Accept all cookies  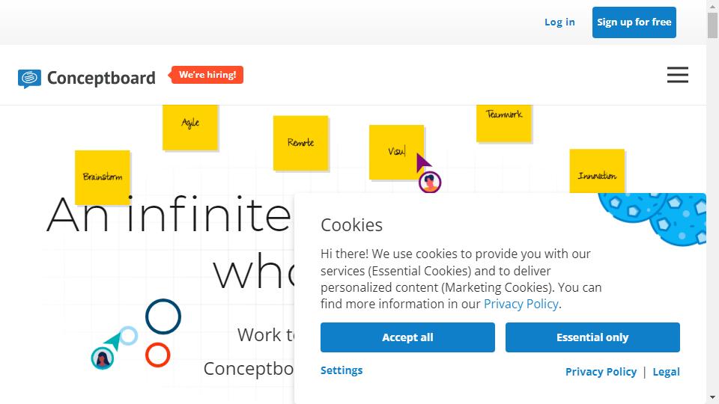pyautogui.click(x=407, y=337)
